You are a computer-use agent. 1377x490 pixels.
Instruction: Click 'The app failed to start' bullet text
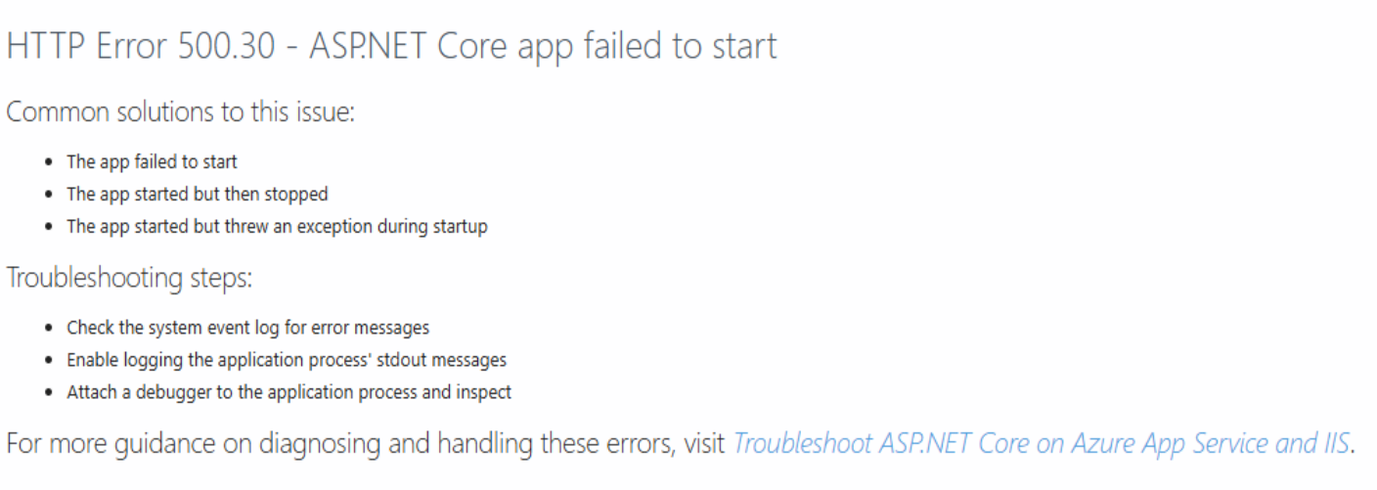click(152, 161)
